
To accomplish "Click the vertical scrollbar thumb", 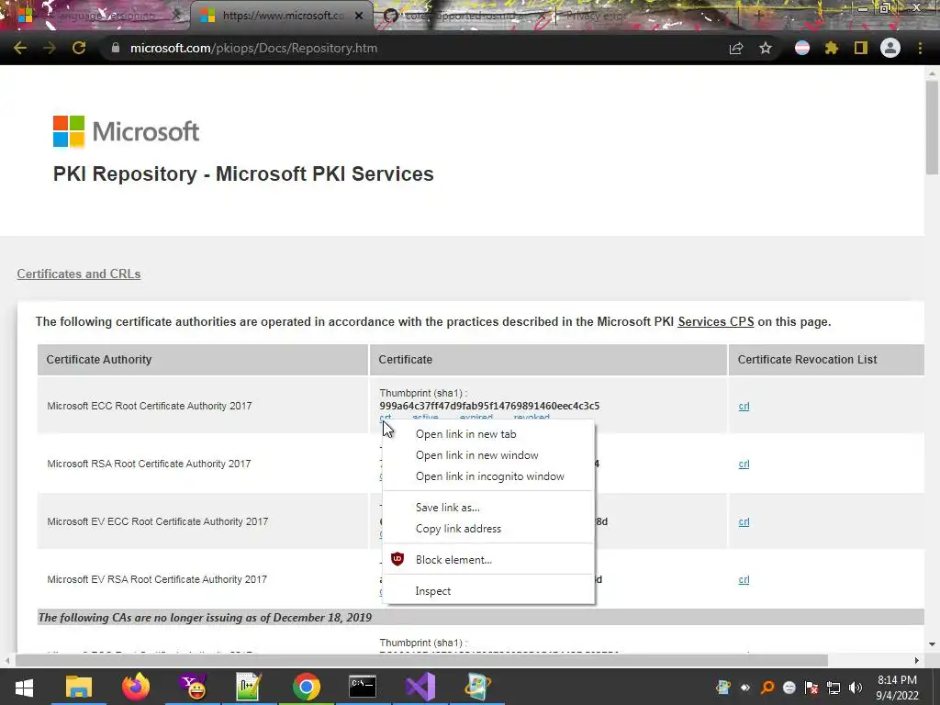I will tap(932, 127).
